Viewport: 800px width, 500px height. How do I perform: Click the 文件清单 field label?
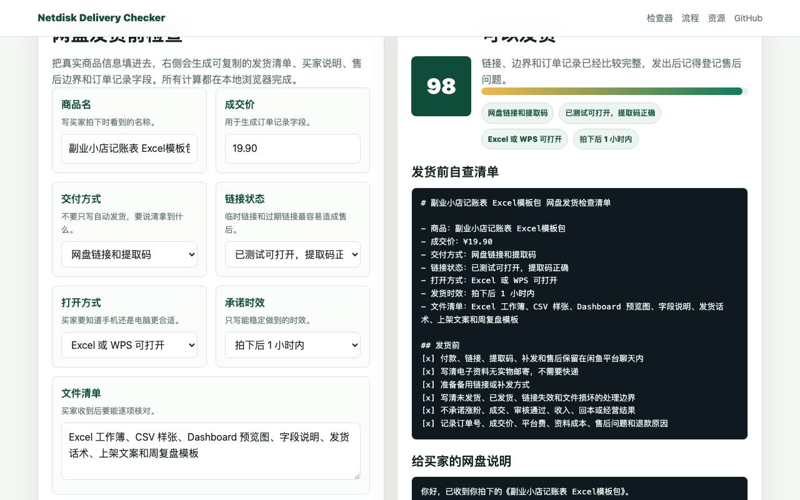[x=81, y=393]
